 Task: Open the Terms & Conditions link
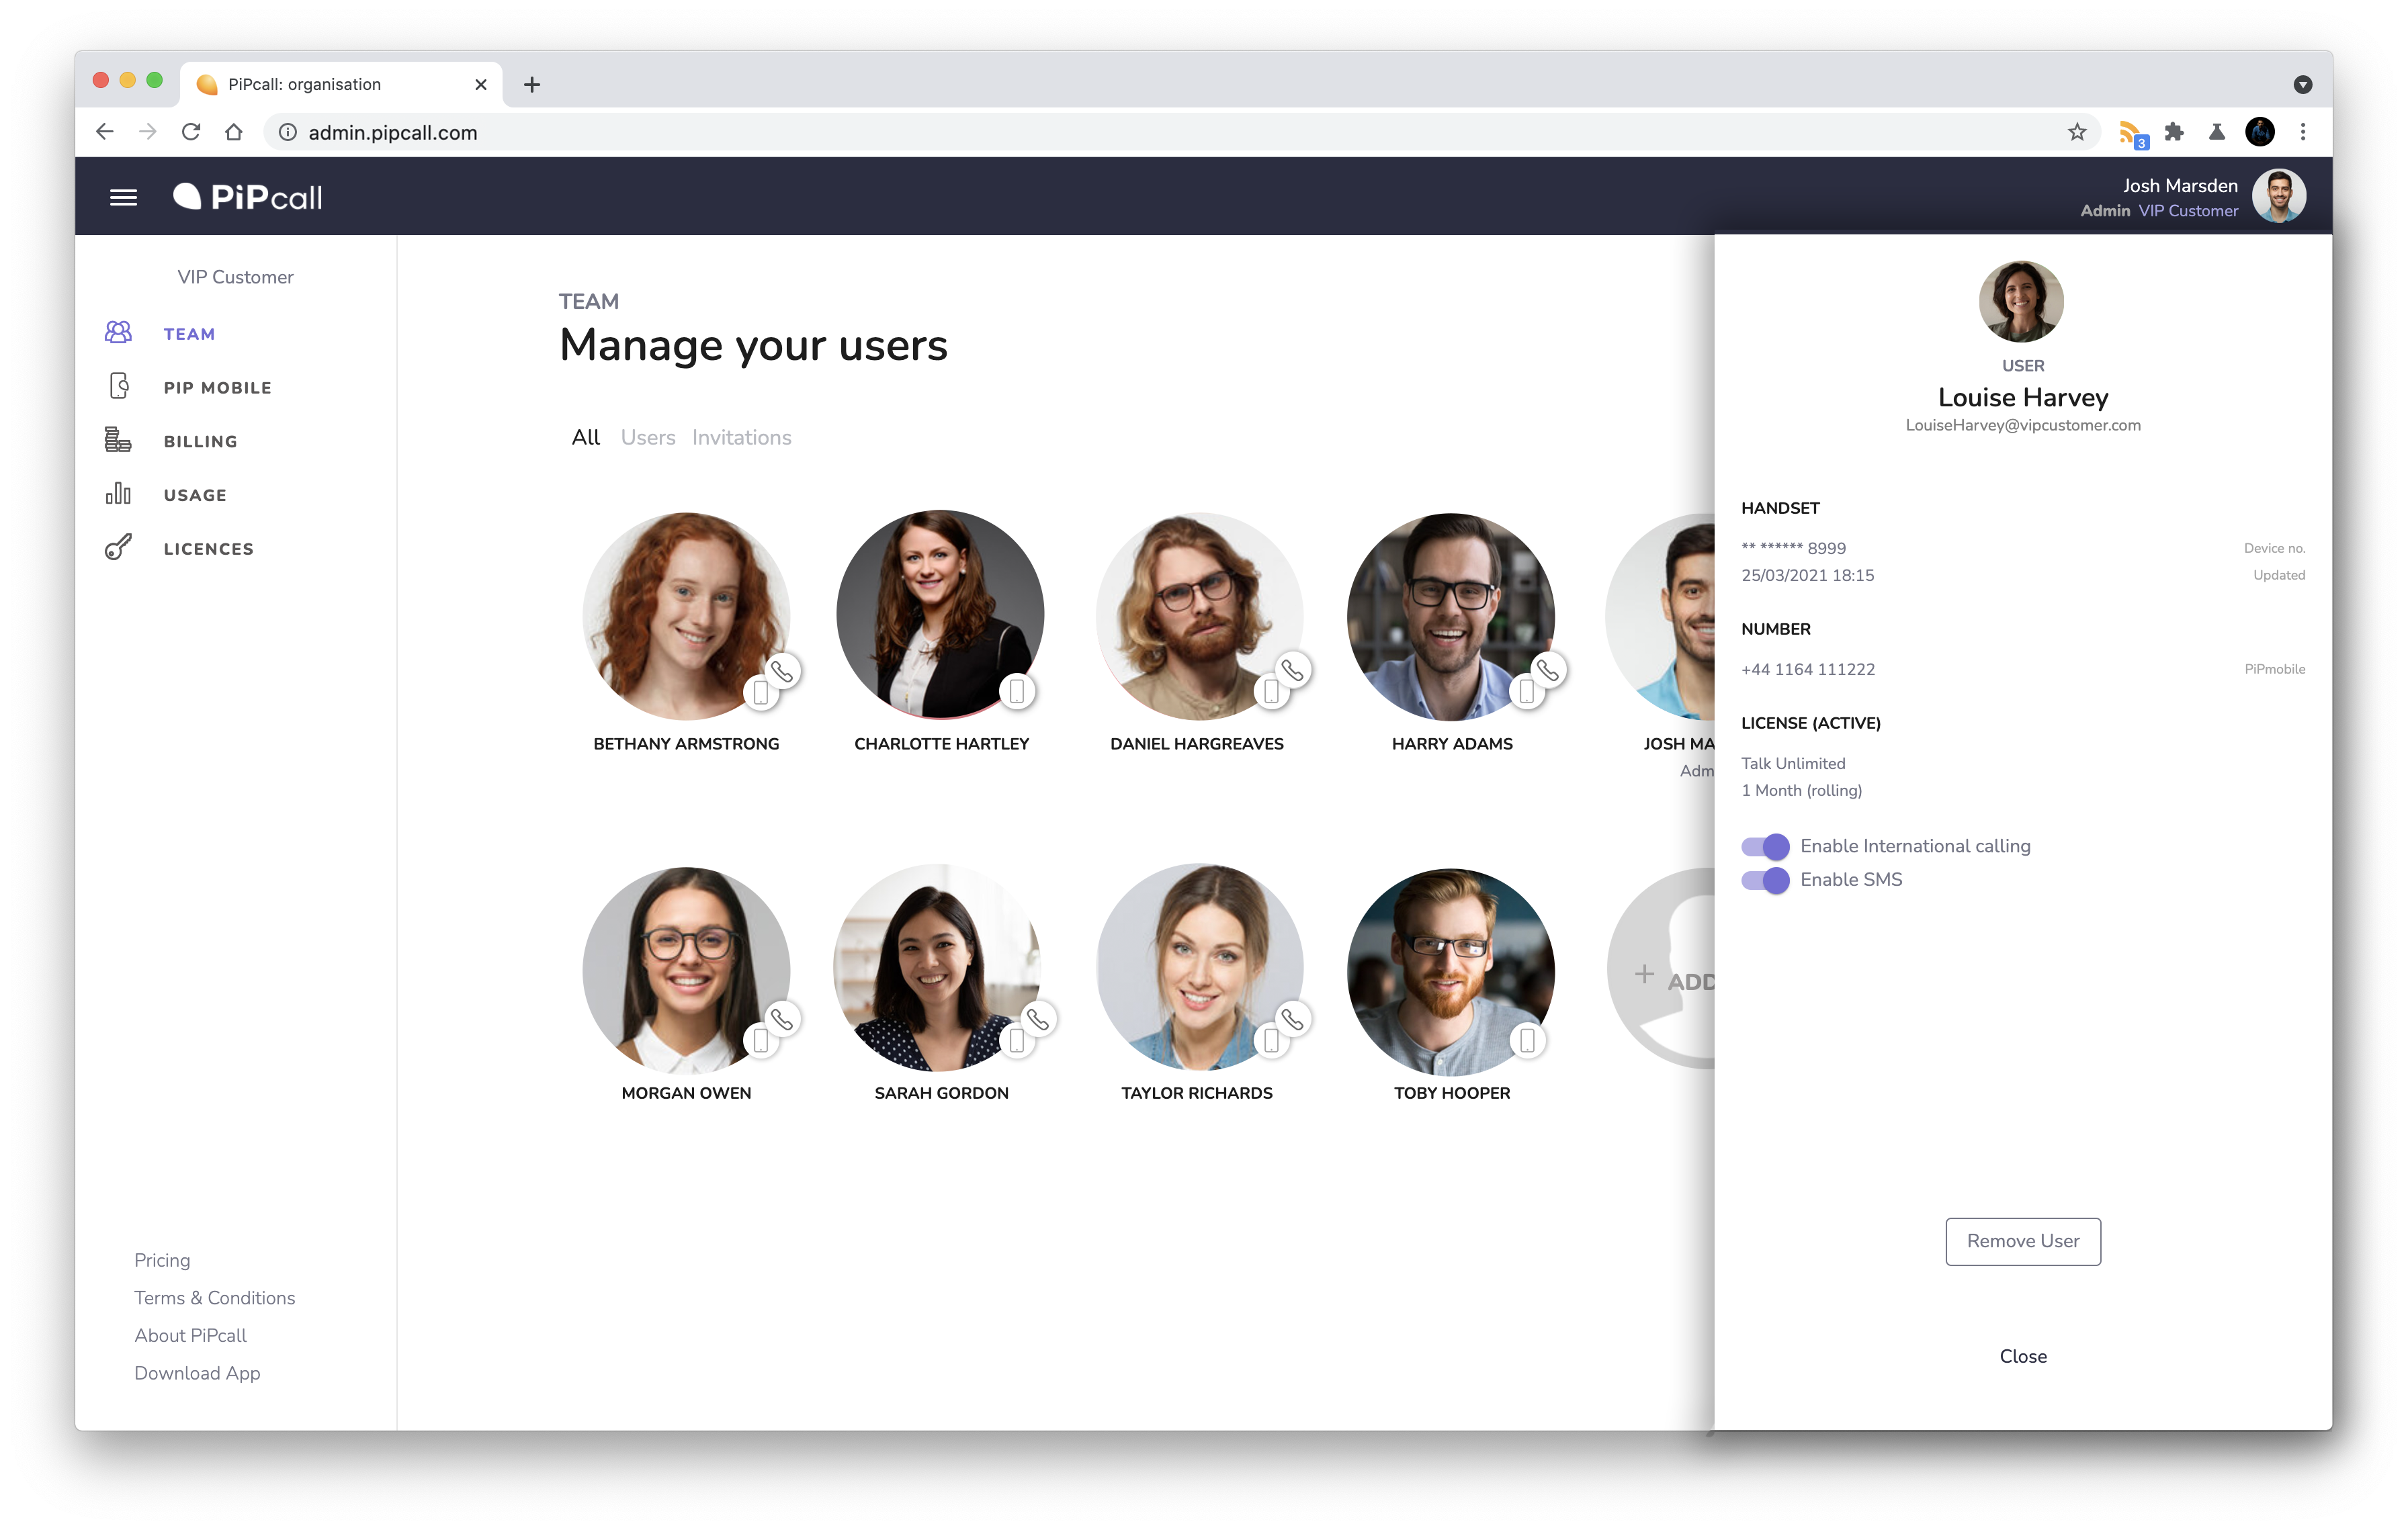[x=215, y=1297]
